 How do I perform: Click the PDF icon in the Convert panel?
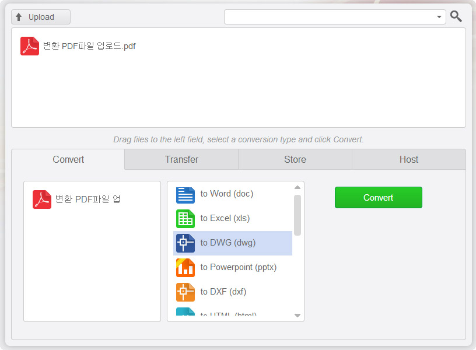(x=42, y=199)
